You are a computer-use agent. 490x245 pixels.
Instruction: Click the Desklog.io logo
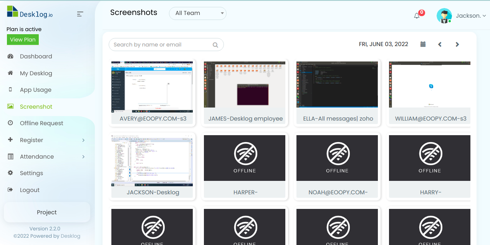(30, 12)
